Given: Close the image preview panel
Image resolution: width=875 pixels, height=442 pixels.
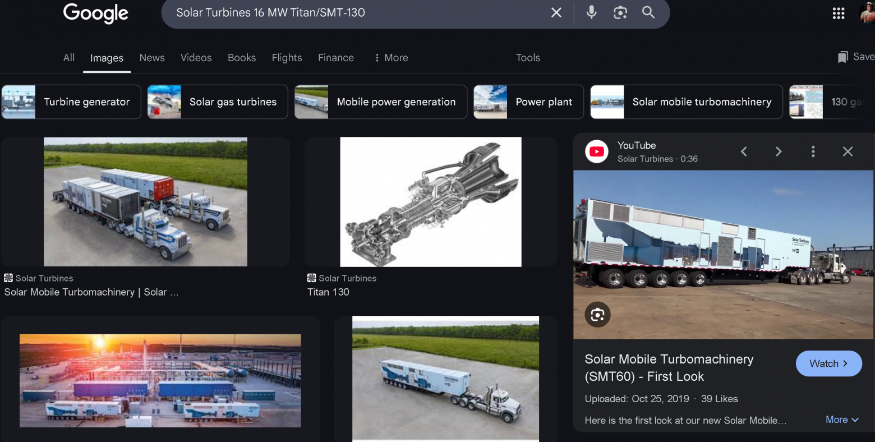Looking at the screenshot, I should coord(848,151).
